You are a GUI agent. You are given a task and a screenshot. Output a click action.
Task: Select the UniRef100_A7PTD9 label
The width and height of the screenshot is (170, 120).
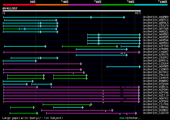click(x=156, y=46)
